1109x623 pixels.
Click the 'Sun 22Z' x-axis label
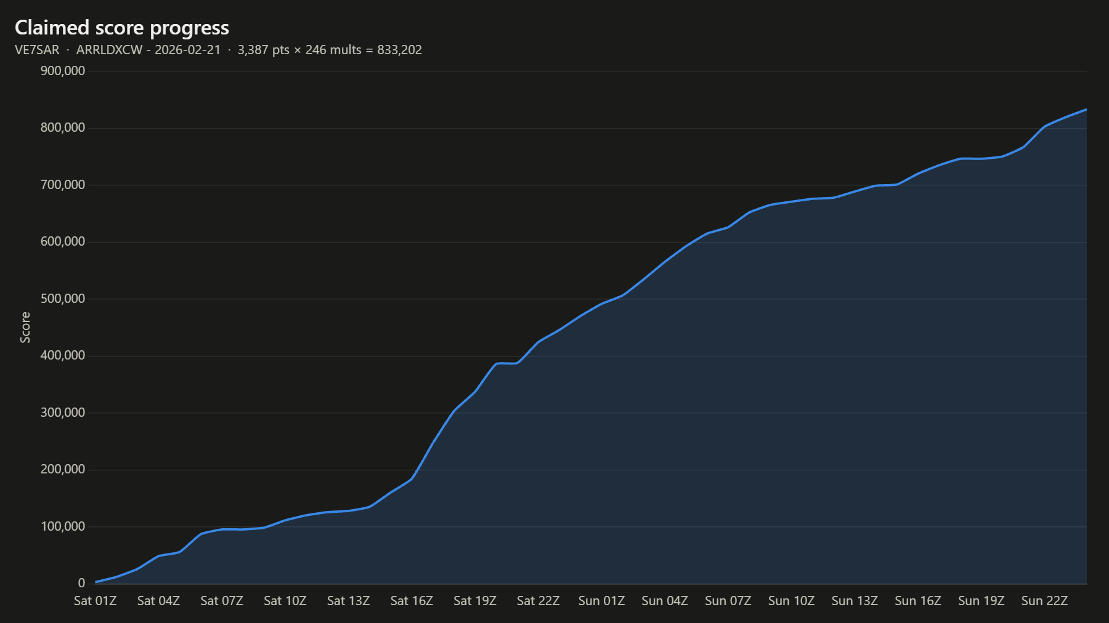(x=1044, y=601)
